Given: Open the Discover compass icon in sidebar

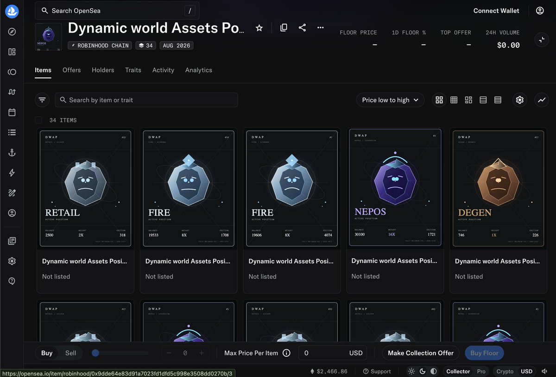Looking at the screenshot, I should [12, 32].
